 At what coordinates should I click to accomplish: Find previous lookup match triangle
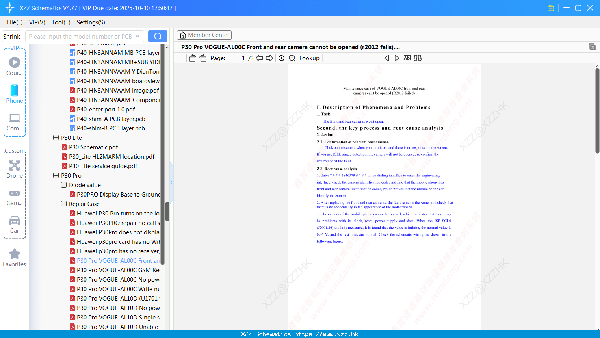(x=386, y=58)
